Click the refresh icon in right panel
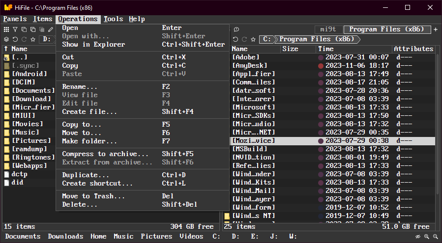 pos(236,39)
